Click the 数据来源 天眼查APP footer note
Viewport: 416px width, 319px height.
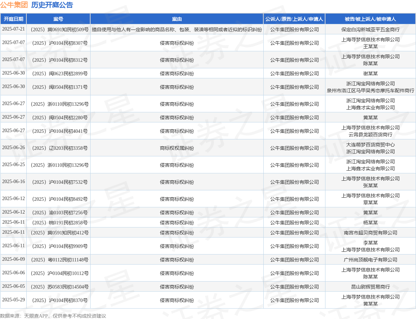coord(53,316)
